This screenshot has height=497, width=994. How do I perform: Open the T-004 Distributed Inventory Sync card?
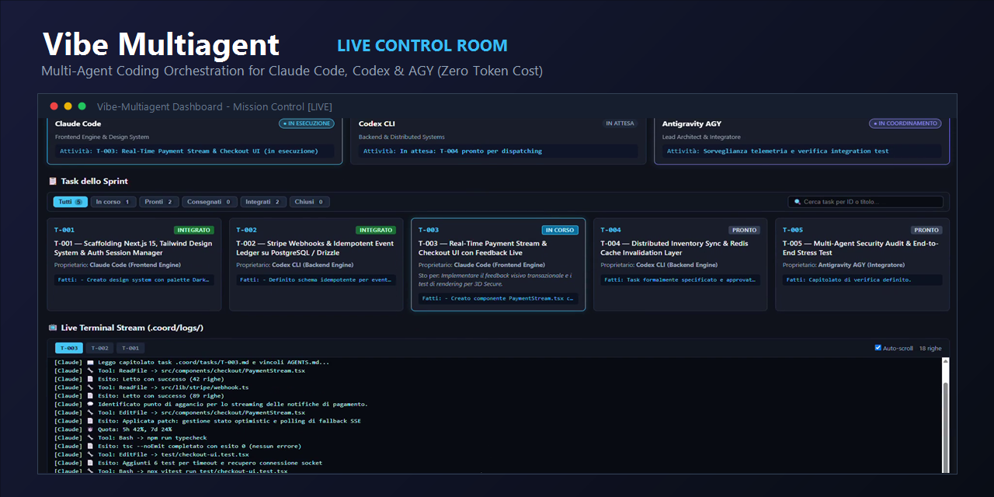[680, 265]
